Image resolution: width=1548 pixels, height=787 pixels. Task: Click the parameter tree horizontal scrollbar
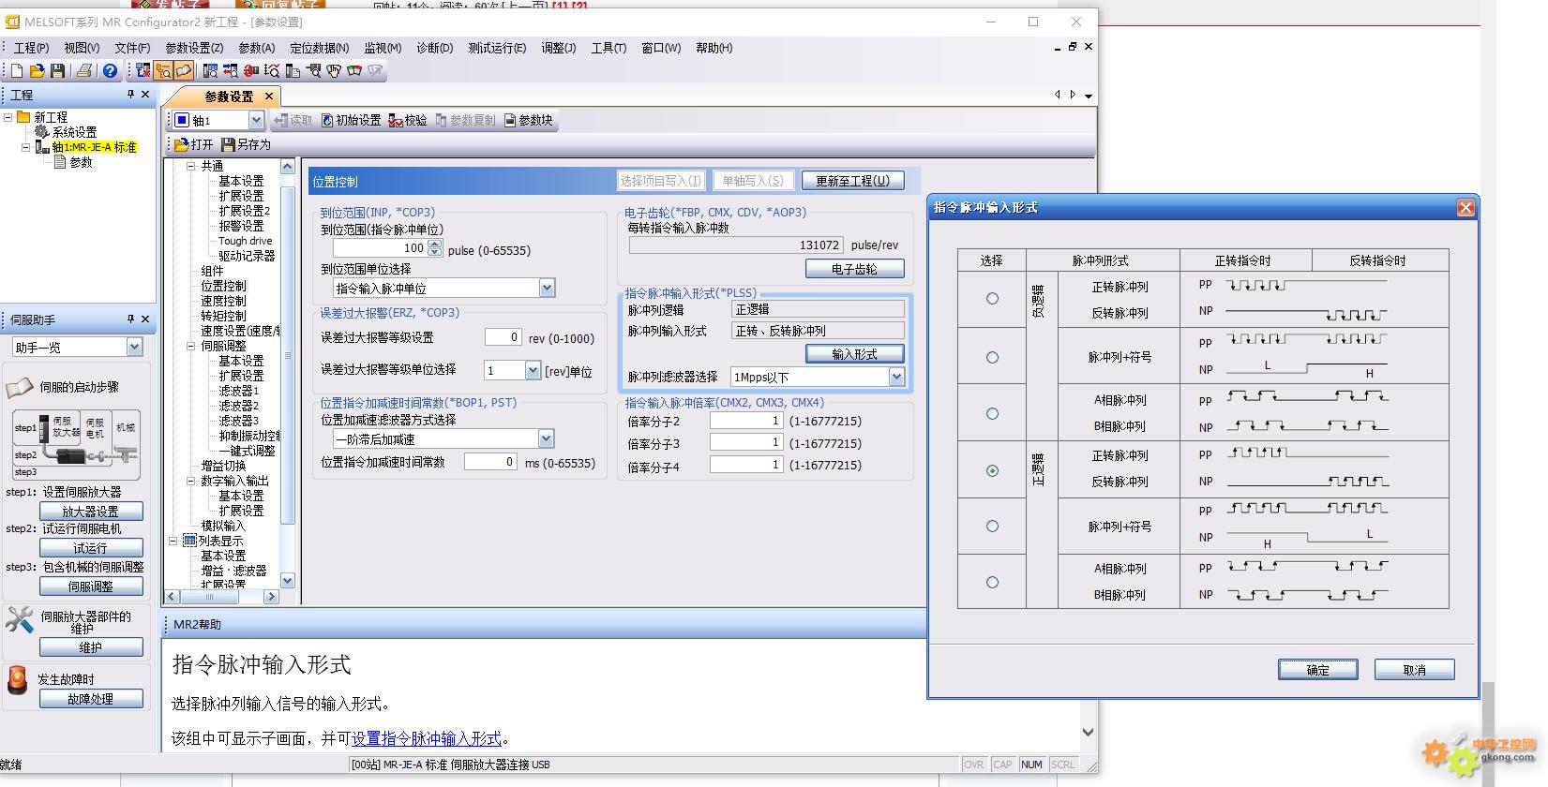point(223,596)
